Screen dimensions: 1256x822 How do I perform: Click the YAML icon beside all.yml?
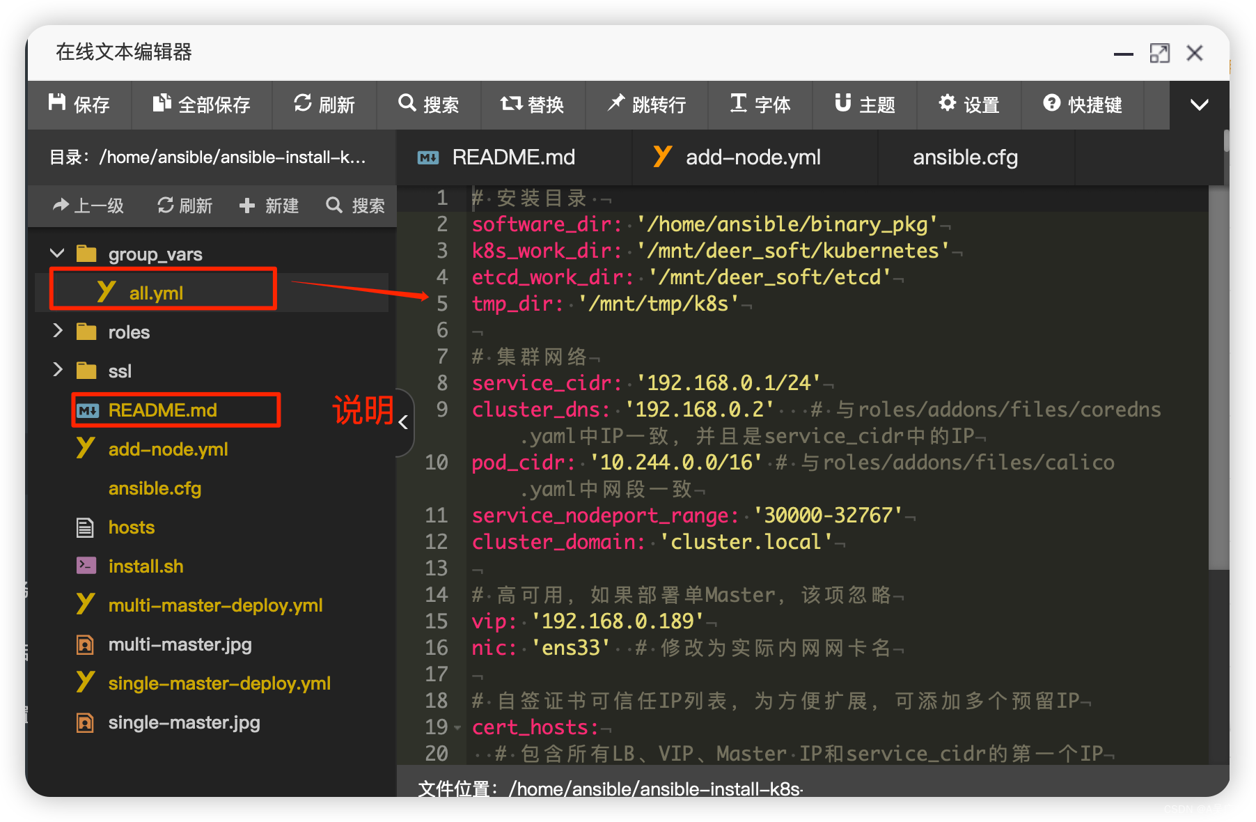point(106,291)
